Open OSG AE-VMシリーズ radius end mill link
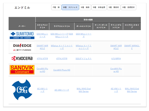The image size is (149, 111). point(62,90)
